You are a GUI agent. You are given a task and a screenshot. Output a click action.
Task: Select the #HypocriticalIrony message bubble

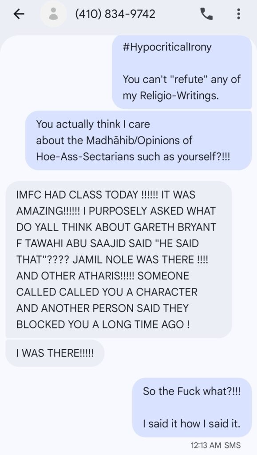[x=182, y=72]
